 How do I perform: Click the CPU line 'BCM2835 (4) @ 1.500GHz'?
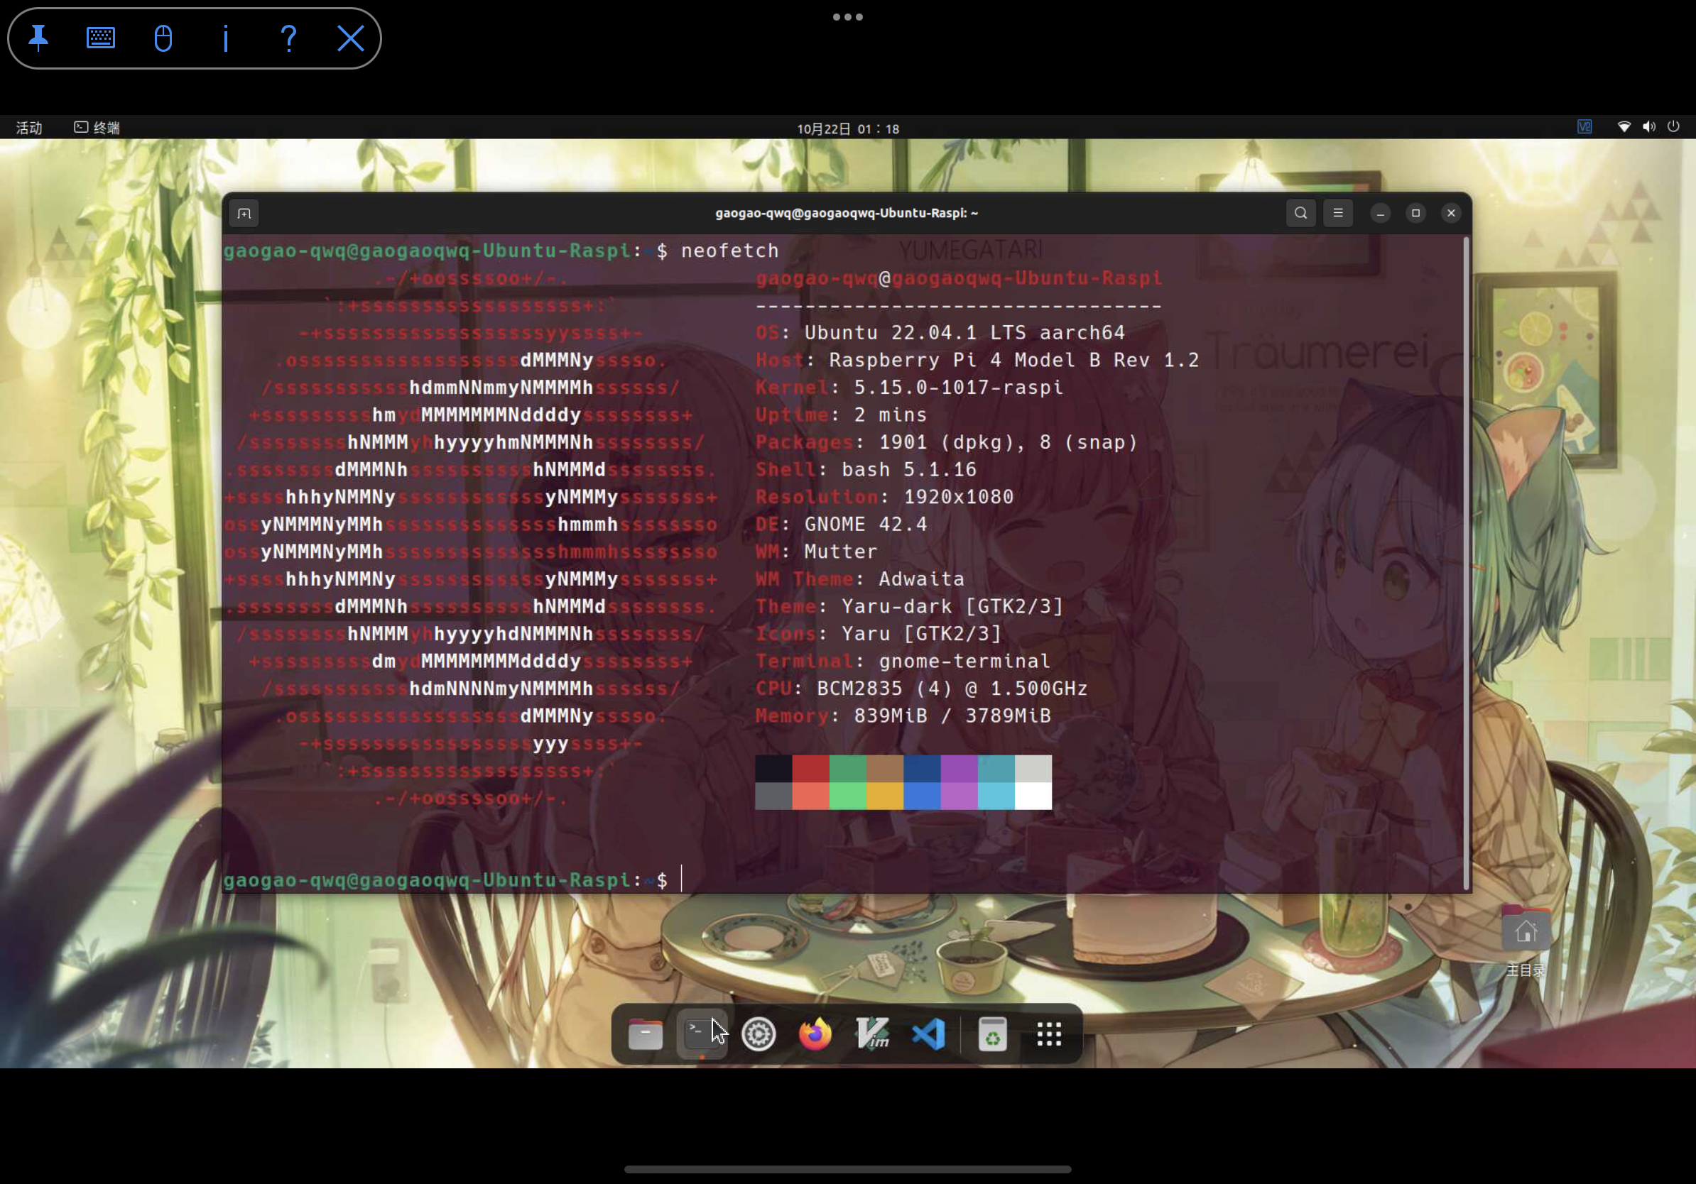click(x=952, y=688)
